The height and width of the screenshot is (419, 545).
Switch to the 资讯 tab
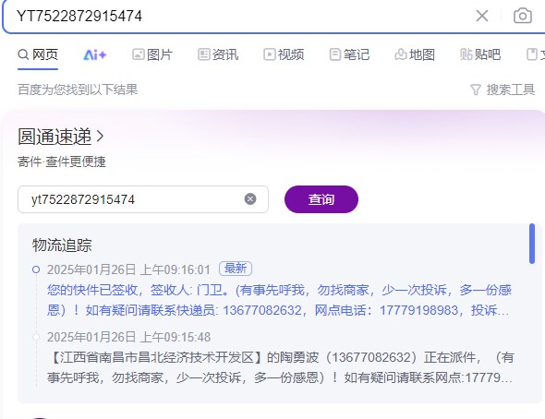point(218,54)
